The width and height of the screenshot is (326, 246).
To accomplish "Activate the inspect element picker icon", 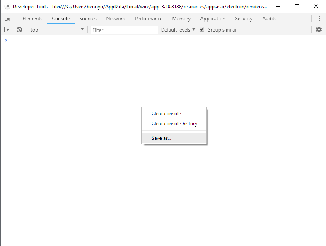I will click(8, 19).
